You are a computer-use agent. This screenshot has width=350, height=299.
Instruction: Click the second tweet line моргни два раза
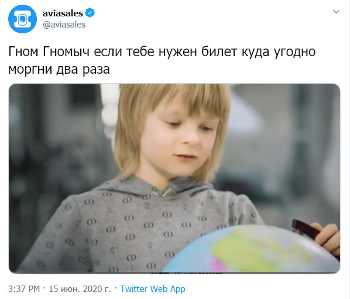point(59,70)
